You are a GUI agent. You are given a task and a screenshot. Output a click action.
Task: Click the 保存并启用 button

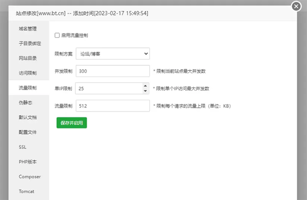pyautogui.click(x=71, y=123)
